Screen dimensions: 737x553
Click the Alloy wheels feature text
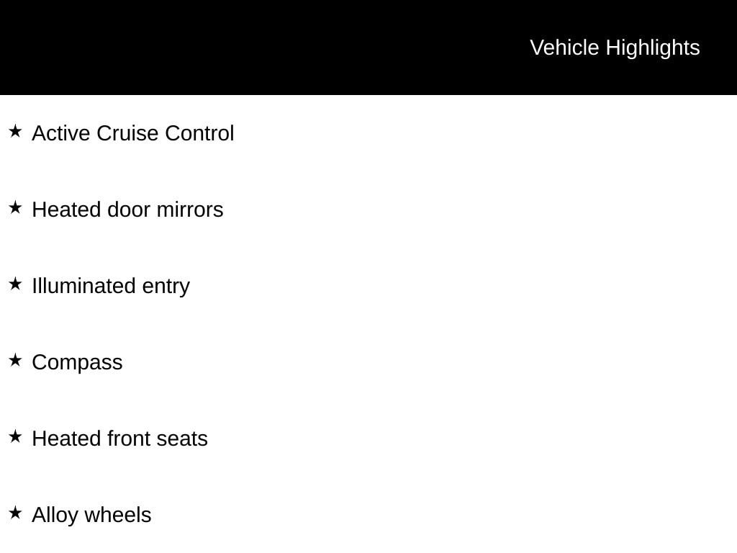click(x=91, y=516)
